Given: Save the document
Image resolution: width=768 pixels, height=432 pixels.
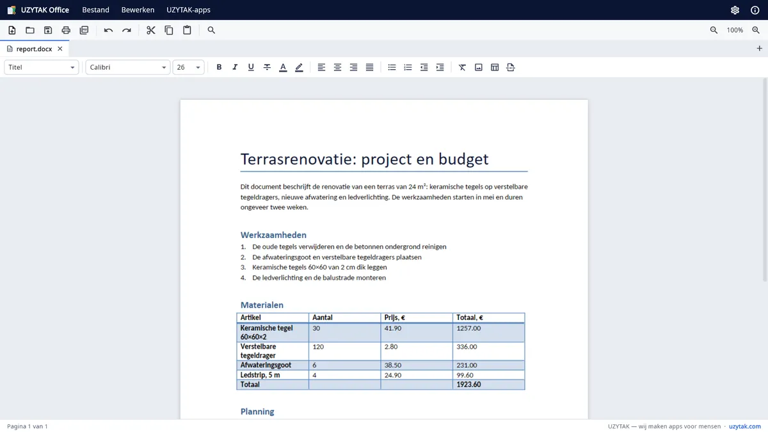Looking at the screenshot, I should pyautogui.click(x=48, y=30).
